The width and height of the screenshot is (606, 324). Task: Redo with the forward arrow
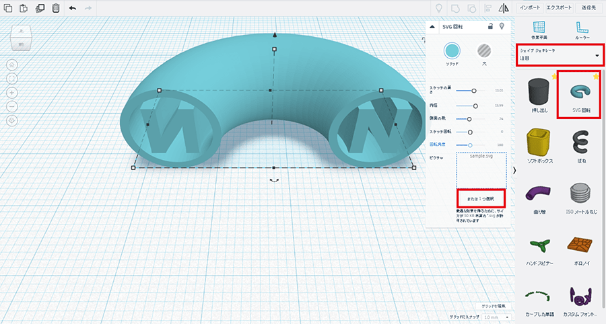88,7
